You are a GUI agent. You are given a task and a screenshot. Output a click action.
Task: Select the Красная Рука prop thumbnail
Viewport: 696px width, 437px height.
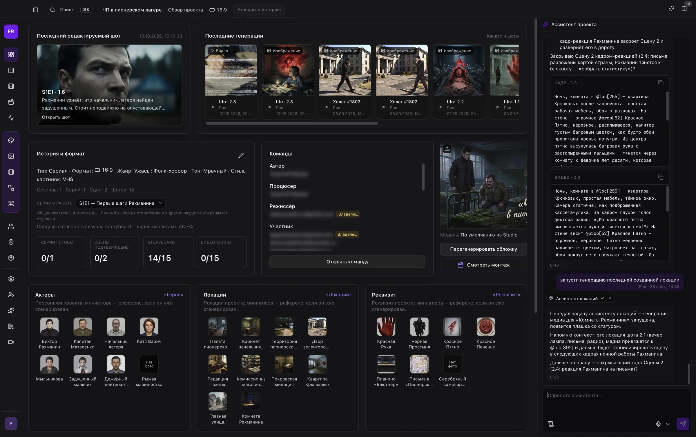[386, 327]
